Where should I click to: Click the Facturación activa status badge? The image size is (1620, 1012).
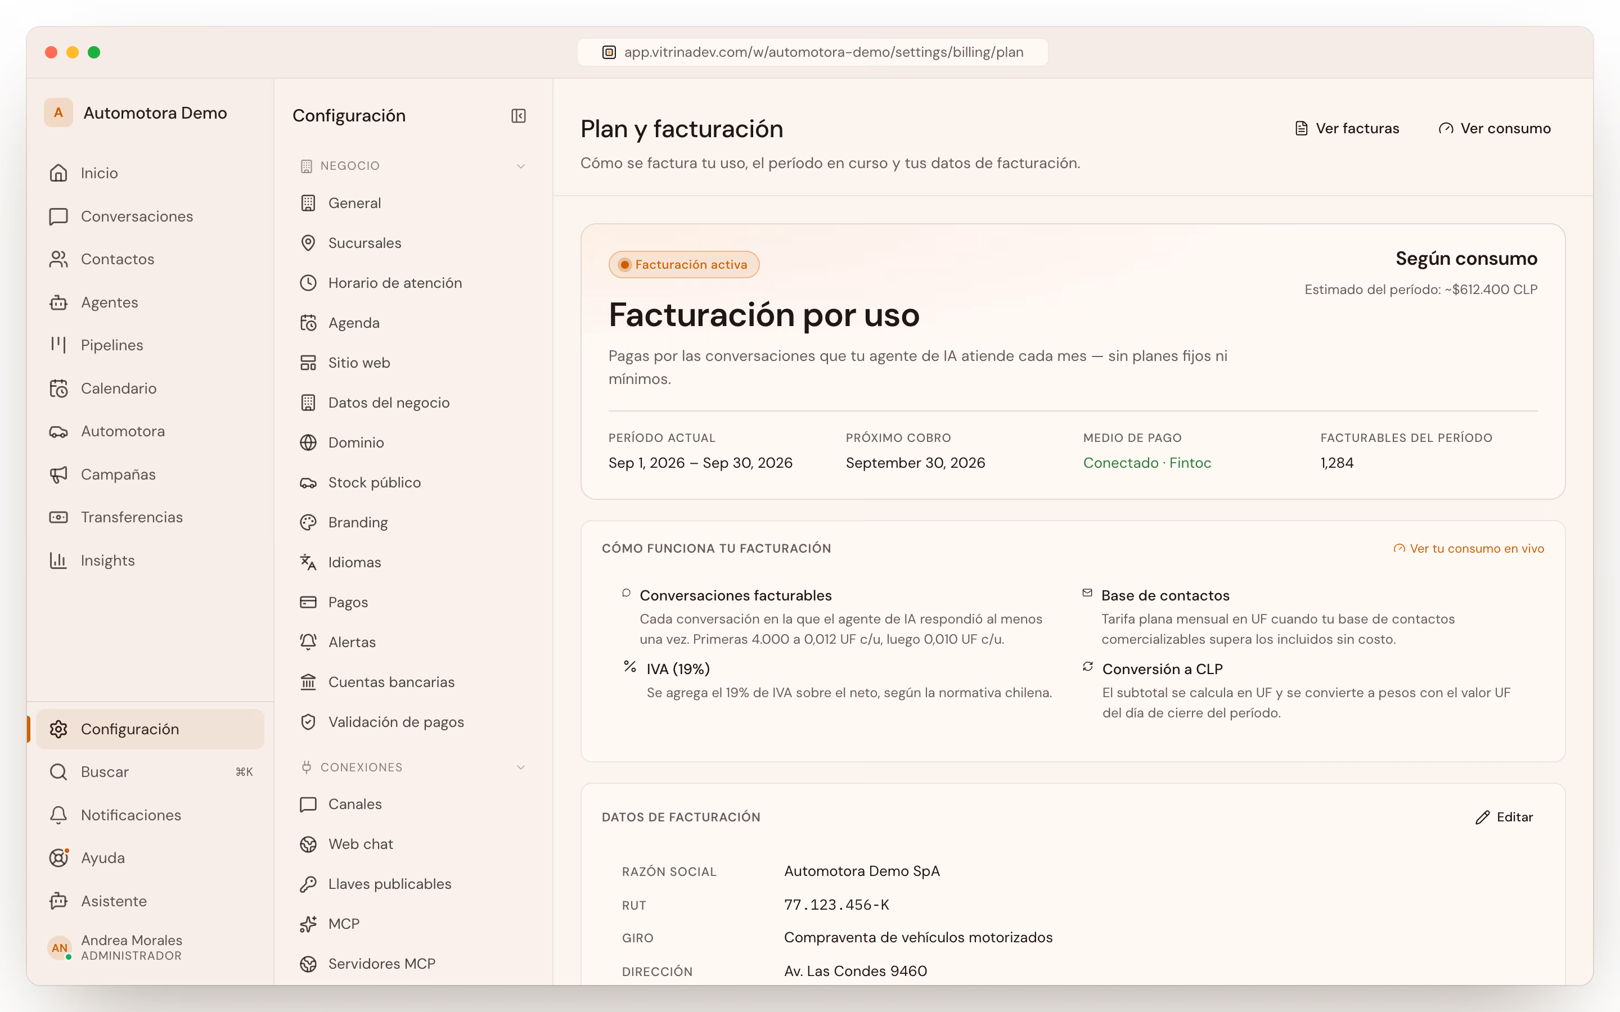(x=683, y=264)
